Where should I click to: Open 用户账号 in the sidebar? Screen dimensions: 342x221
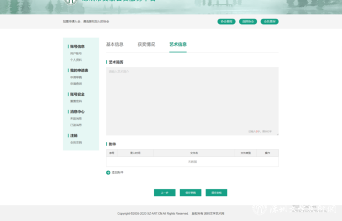coord(76,54)
